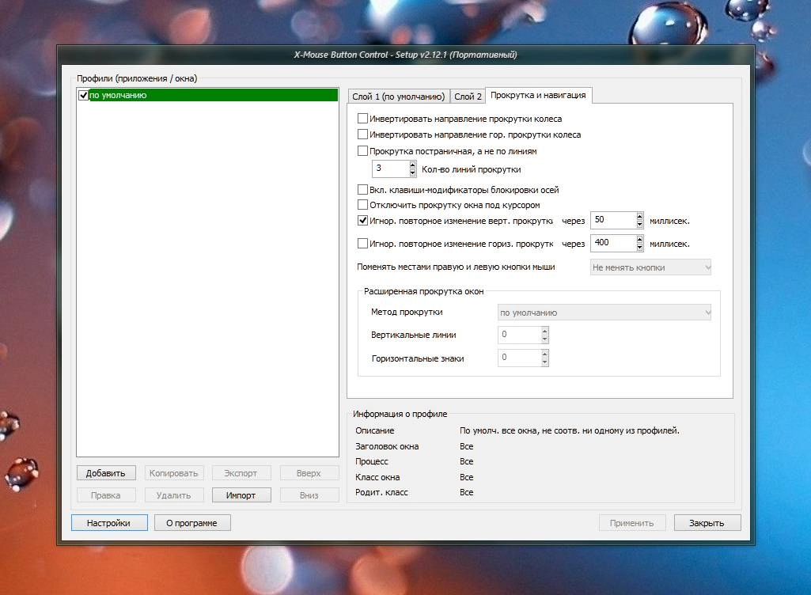
Task: Switch to 'Слой 1 (по умолчанию)' tab
Action: [x=398, y=97]
